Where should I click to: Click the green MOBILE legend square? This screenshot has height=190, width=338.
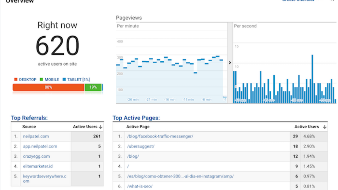42,80
